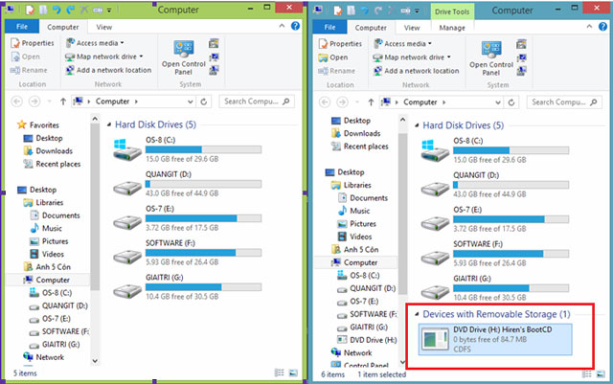Select Documents library in left window sidebar

pyautogui.click(x=56, y=215)
